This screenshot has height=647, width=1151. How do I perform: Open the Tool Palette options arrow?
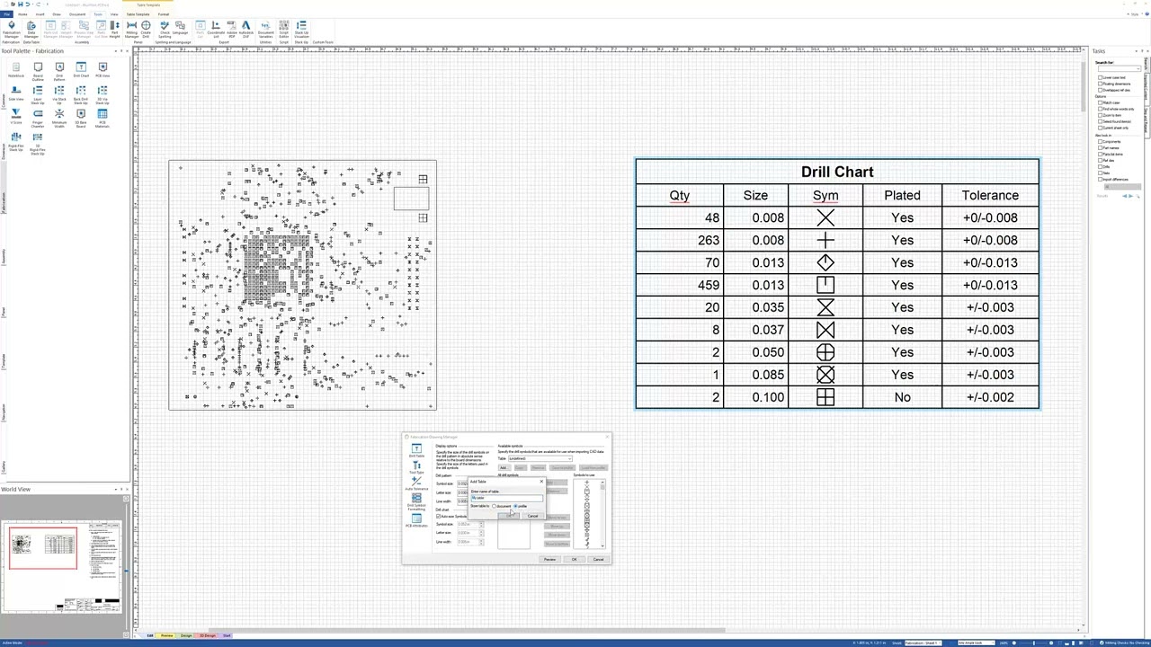pos(116,51)
